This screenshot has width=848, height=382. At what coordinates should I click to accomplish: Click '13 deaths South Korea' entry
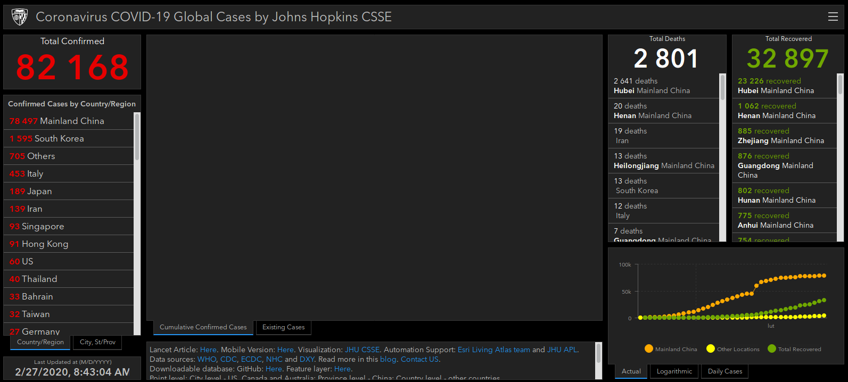click(x=664, y=186)
